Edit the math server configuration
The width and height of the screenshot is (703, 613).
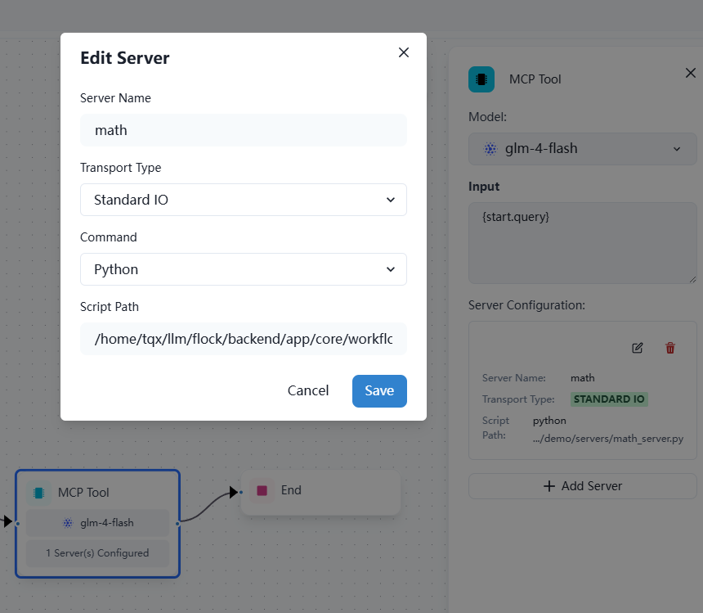point(637,348)
